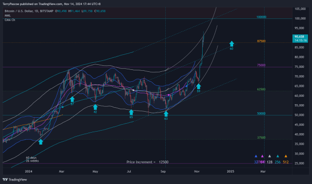Screen dimensions: 312x184
Task: Click the CMA Ch indicator label
Action: [10, 20]
